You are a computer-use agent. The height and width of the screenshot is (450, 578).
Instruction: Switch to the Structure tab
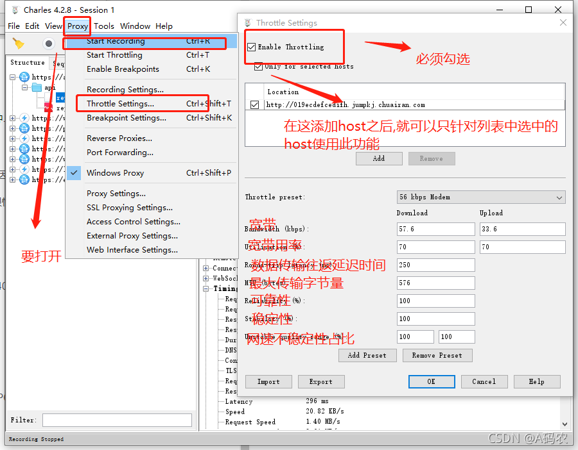click(27, 63)
